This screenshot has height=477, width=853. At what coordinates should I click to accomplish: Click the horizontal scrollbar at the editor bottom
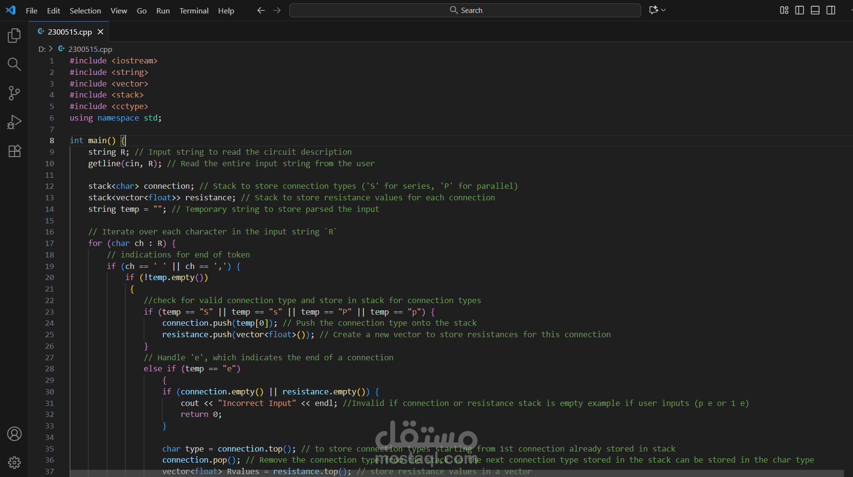(x=457, y=473)
